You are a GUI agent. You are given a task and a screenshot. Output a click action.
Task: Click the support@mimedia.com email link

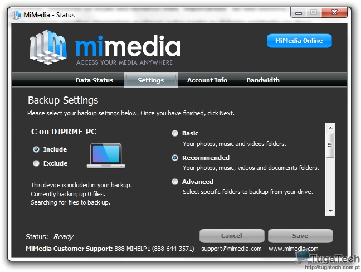click(231, 249)
